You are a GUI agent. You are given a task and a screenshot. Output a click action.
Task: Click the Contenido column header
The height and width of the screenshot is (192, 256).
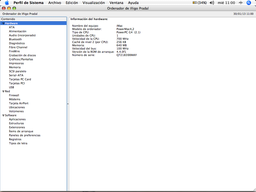click(x=33, y=19)
